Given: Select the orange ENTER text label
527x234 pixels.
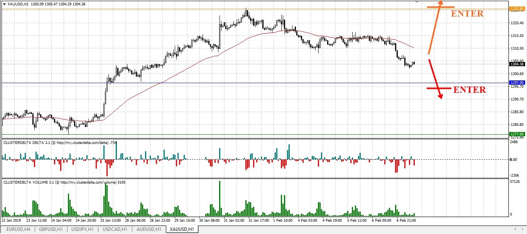Looking at the screenshot, I should click(x=467, y=14).
